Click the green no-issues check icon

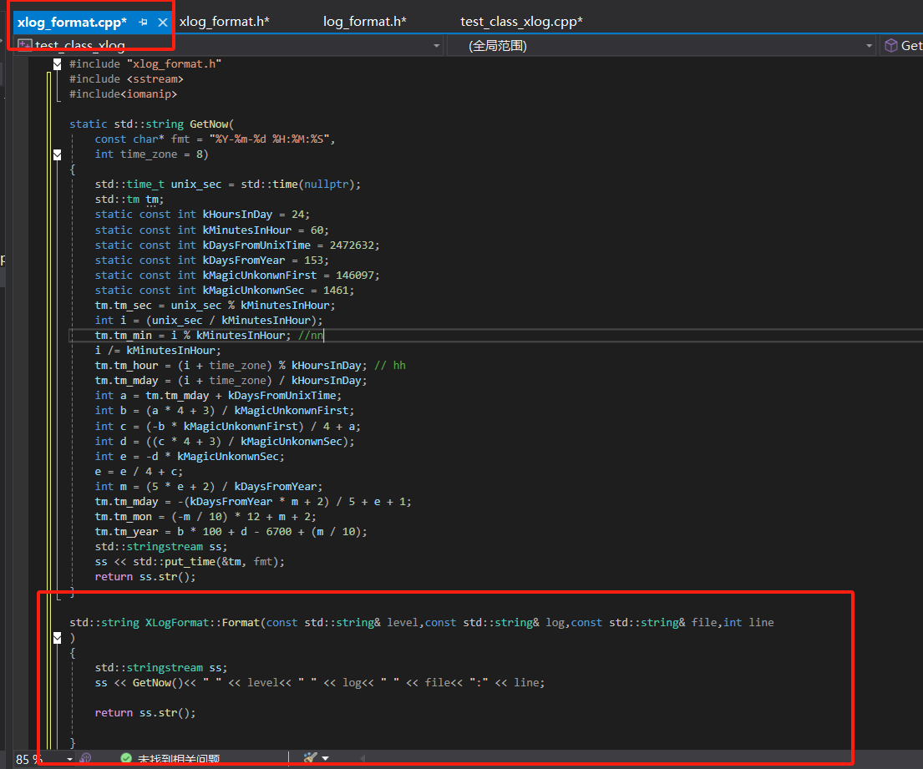[126, 758]
